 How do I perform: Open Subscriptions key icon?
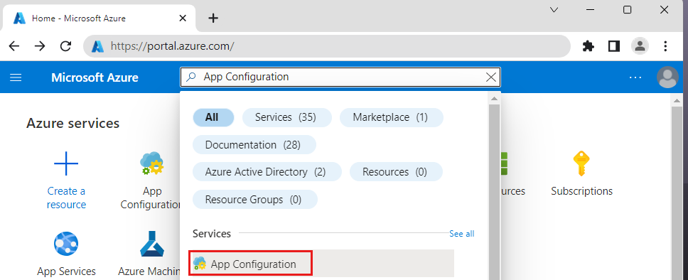(582, 163)
